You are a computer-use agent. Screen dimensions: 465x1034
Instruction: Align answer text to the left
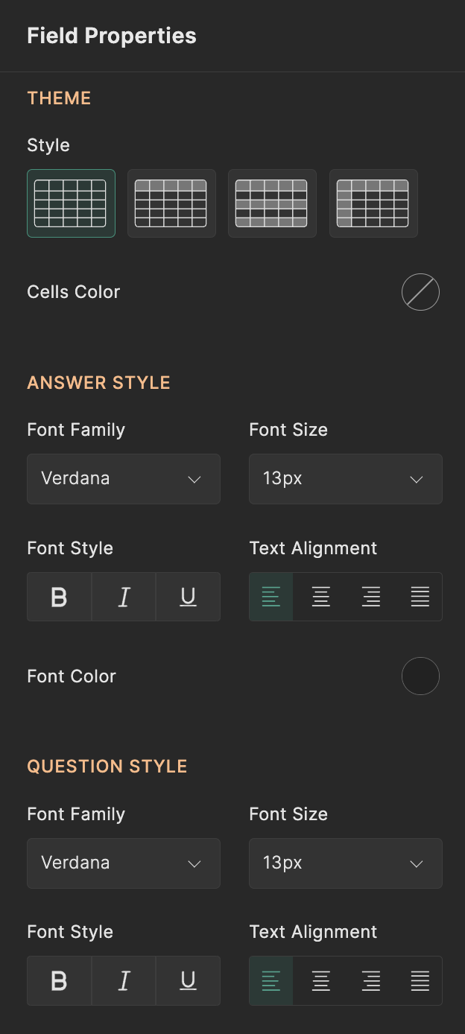271,597
